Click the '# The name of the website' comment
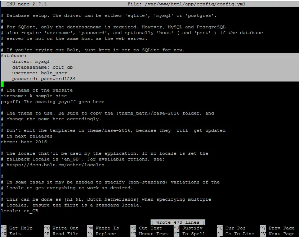The width and height of the screenshot is (299, 237). (x=37, y=90)
